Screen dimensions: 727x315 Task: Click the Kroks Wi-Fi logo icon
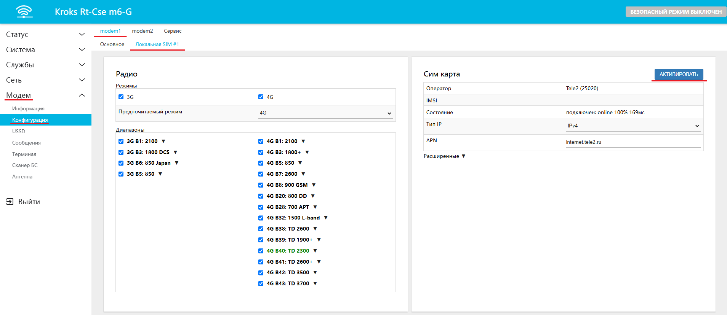[24, 12]
